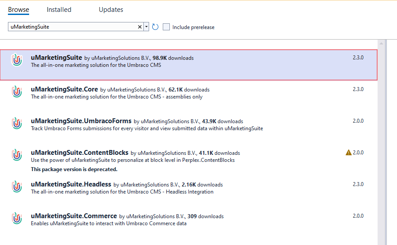
Task: Click the refresh search results icon
Action: pyautogui.click(x=155, y=27)
